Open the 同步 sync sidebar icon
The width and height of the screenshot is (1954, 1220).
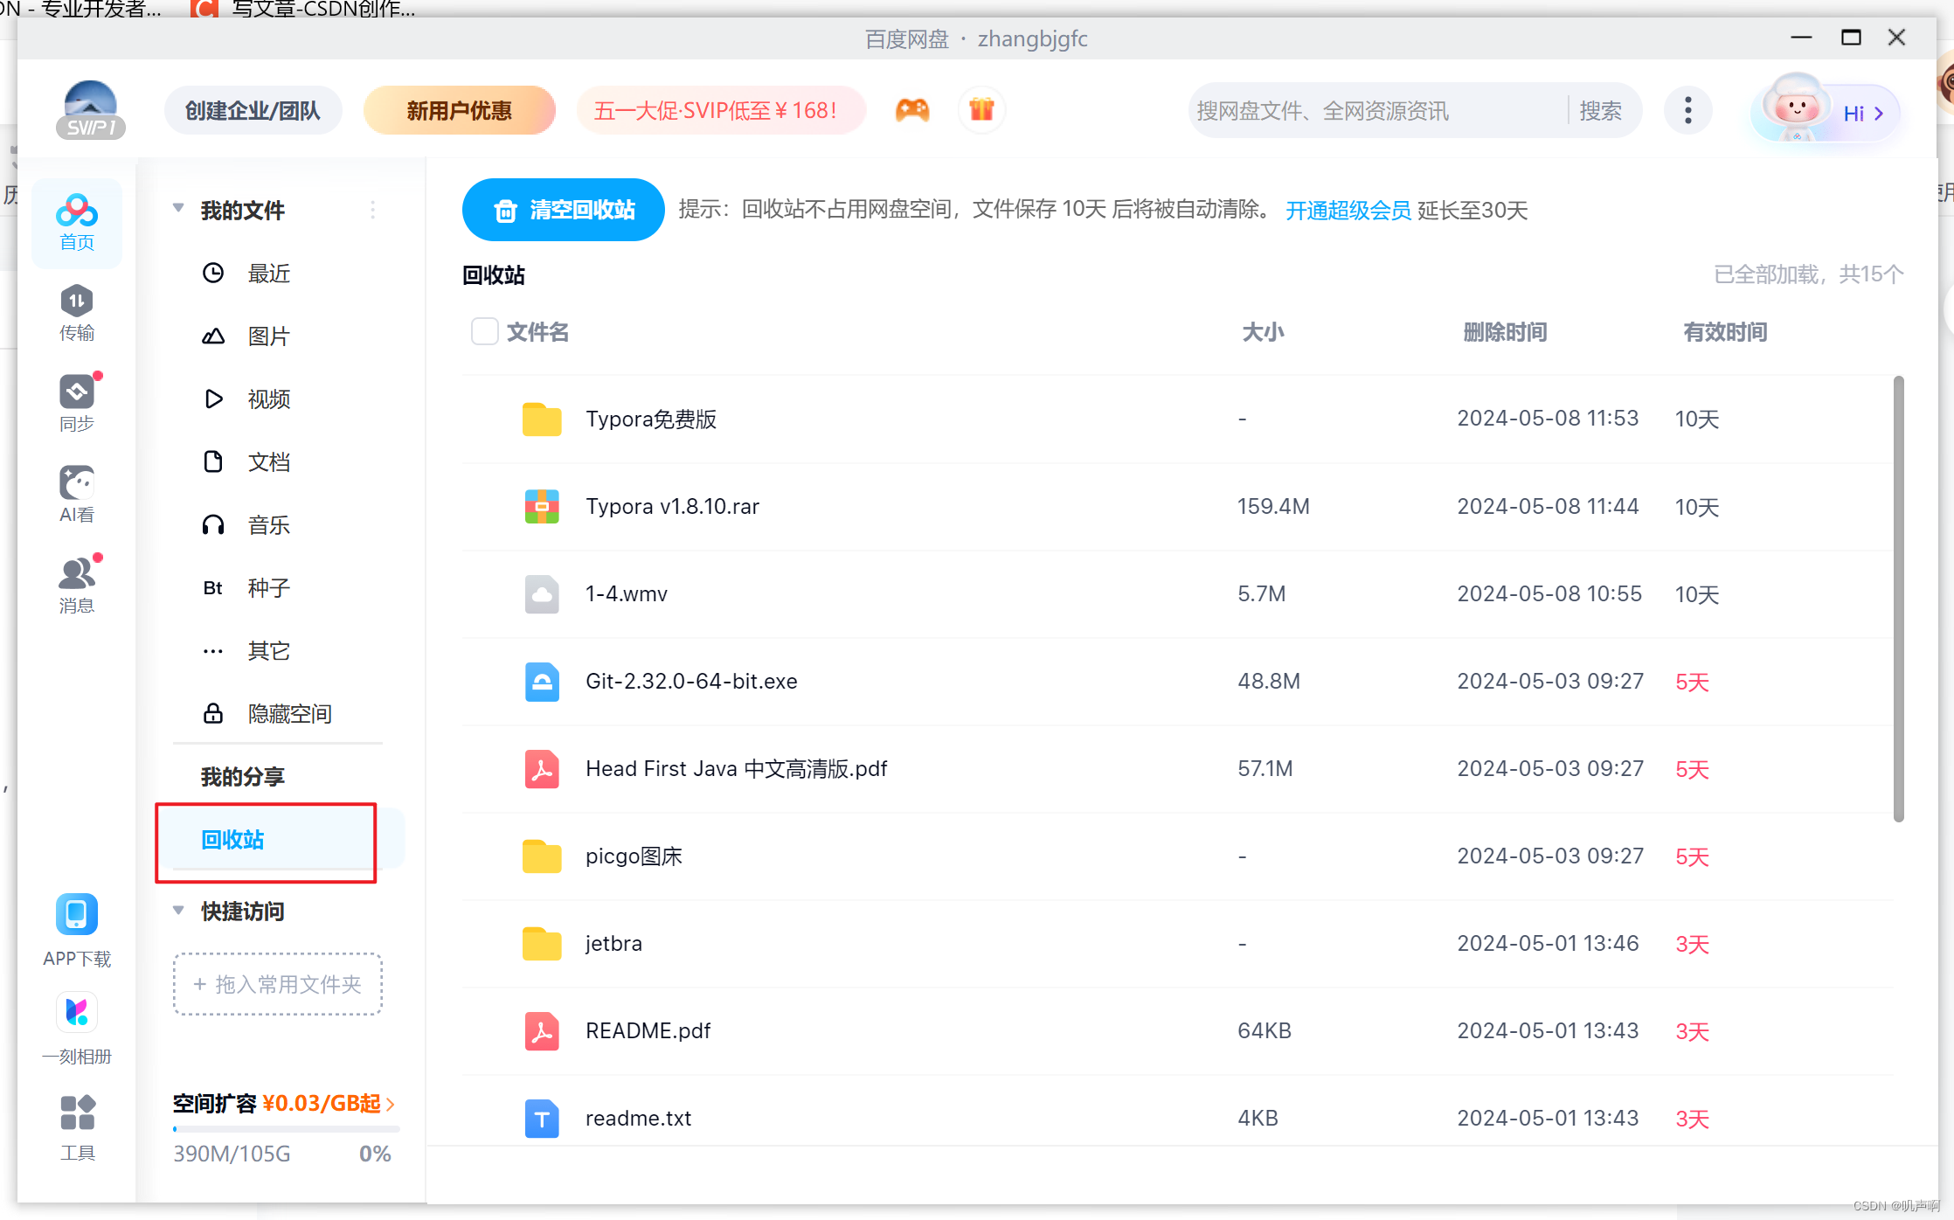click(x=77, y=393)
